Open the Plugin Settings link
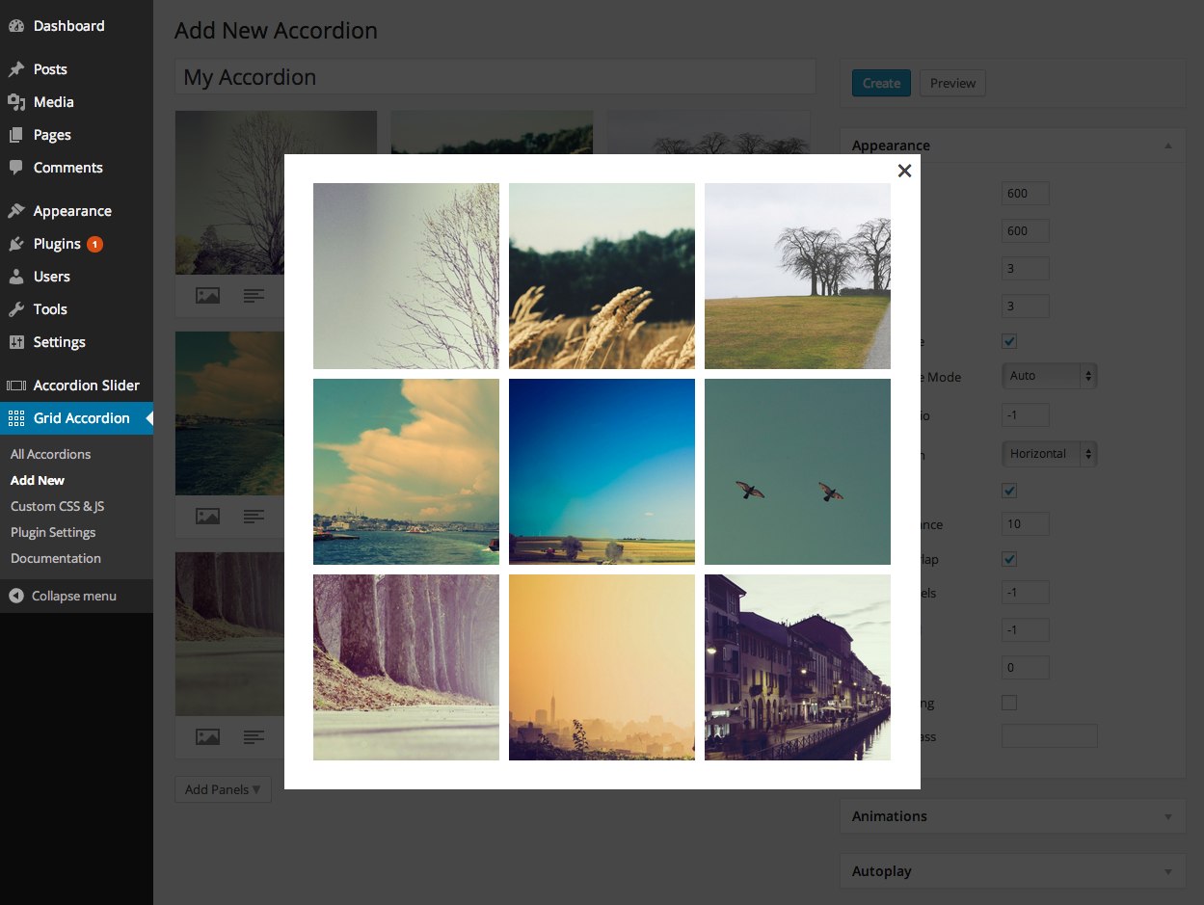Image resolution: width=1204 pixels, height=905 pixels. 53,532
